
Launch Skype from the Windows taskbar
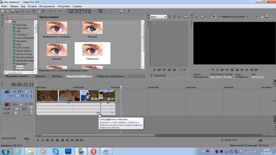[56, 151]
